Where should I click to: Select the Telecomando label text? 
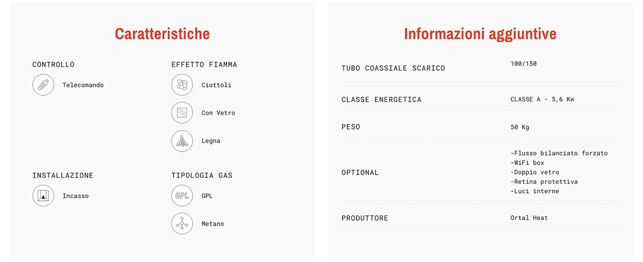pyautogui.click(x=83, y=85)
